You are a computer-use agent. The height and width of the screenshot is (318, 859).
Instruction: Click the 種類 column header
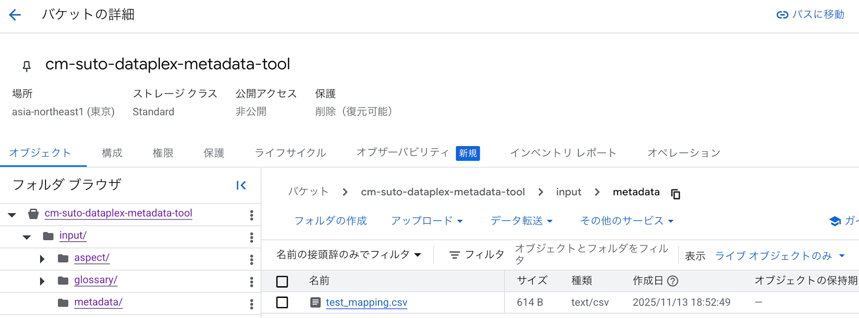click(582, 281)
